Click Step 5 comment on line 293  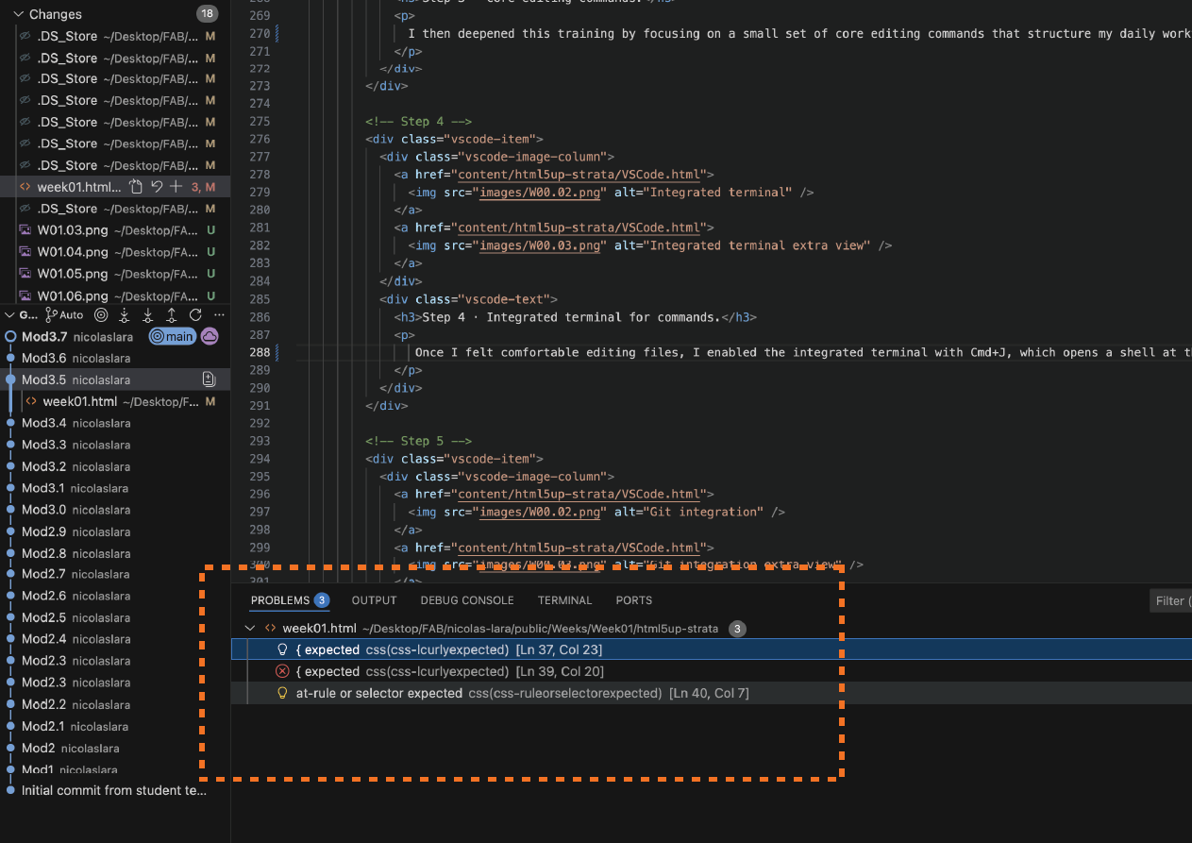[418, 441]
